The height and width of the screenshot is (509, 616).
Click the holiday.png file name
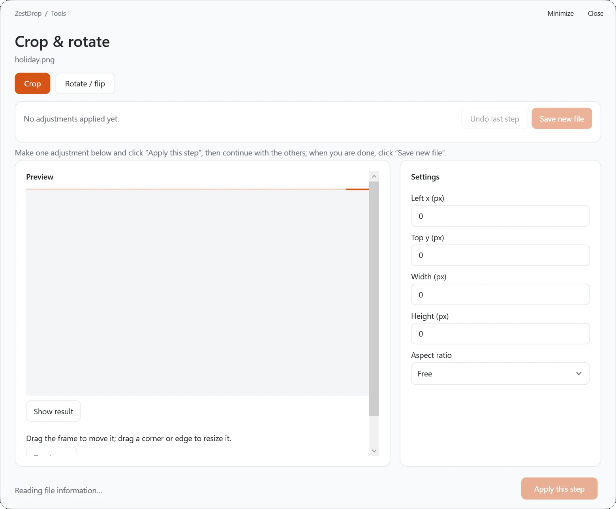tap(35, 60)
